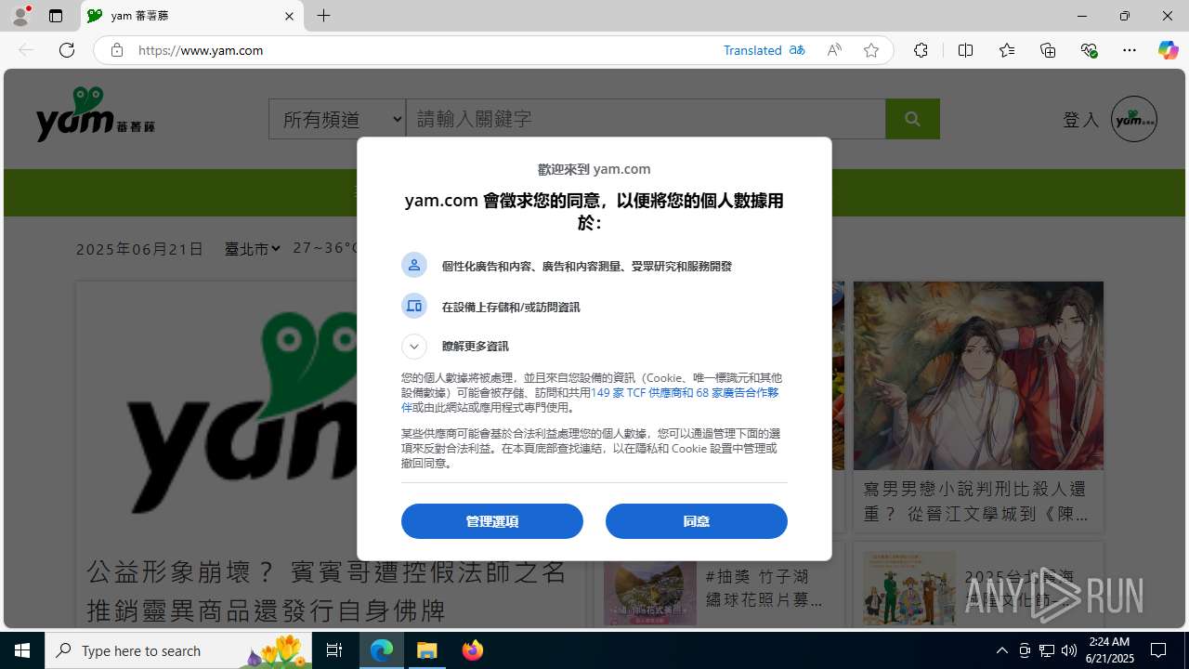Screen dimensions: 1189x669
Task: Toggle Split screen view
Action: tap(965, 50)
